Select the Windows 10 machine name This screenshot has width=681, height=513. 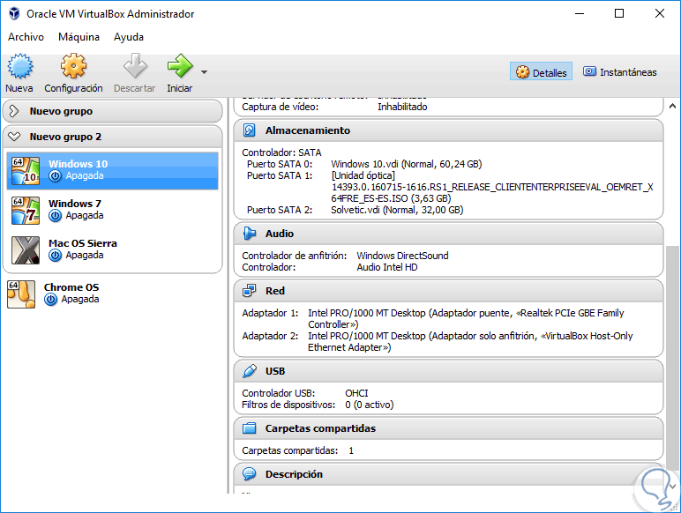[78, 164]
